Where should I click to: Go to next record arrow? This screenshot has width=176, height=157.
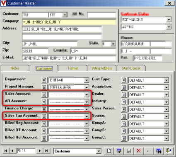coord(40,151)
